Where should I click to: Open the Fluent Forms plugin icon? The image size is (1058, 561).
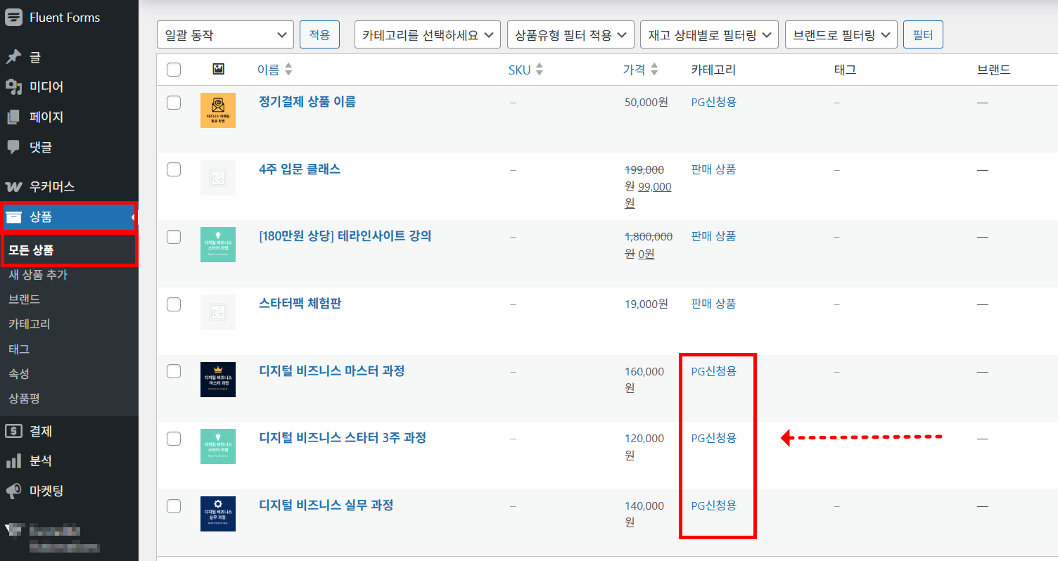click(x=15, y=16)
